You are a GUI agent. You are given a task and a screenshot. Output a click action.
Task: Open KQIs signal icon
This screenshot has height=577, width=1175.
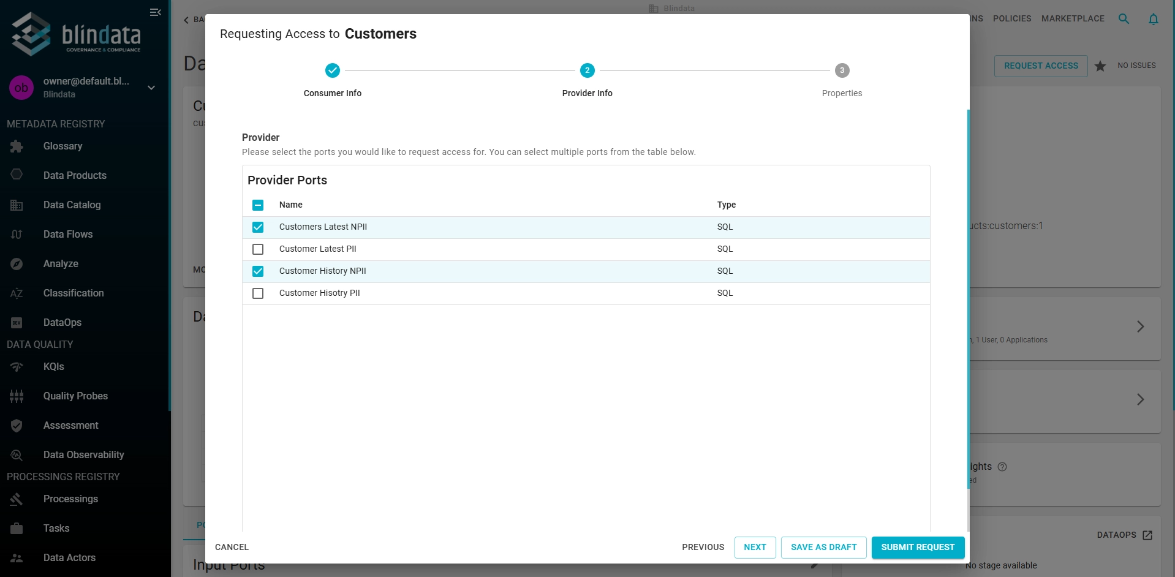17,367
